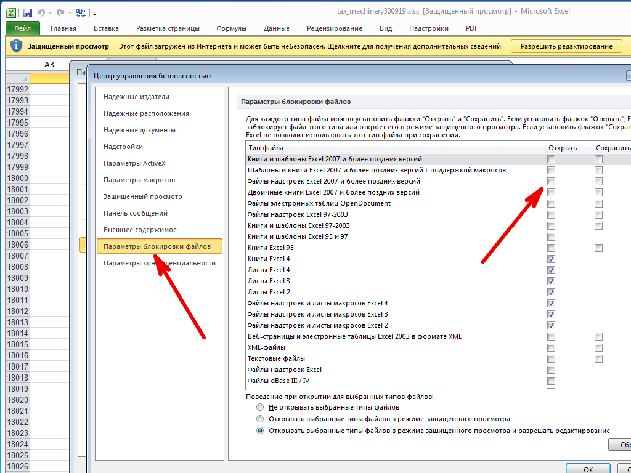Viewport: 631px width, 473px height.
Task: Check Сохранить for Книги и шаблоны Excel 97-2003
Action: 599,225
